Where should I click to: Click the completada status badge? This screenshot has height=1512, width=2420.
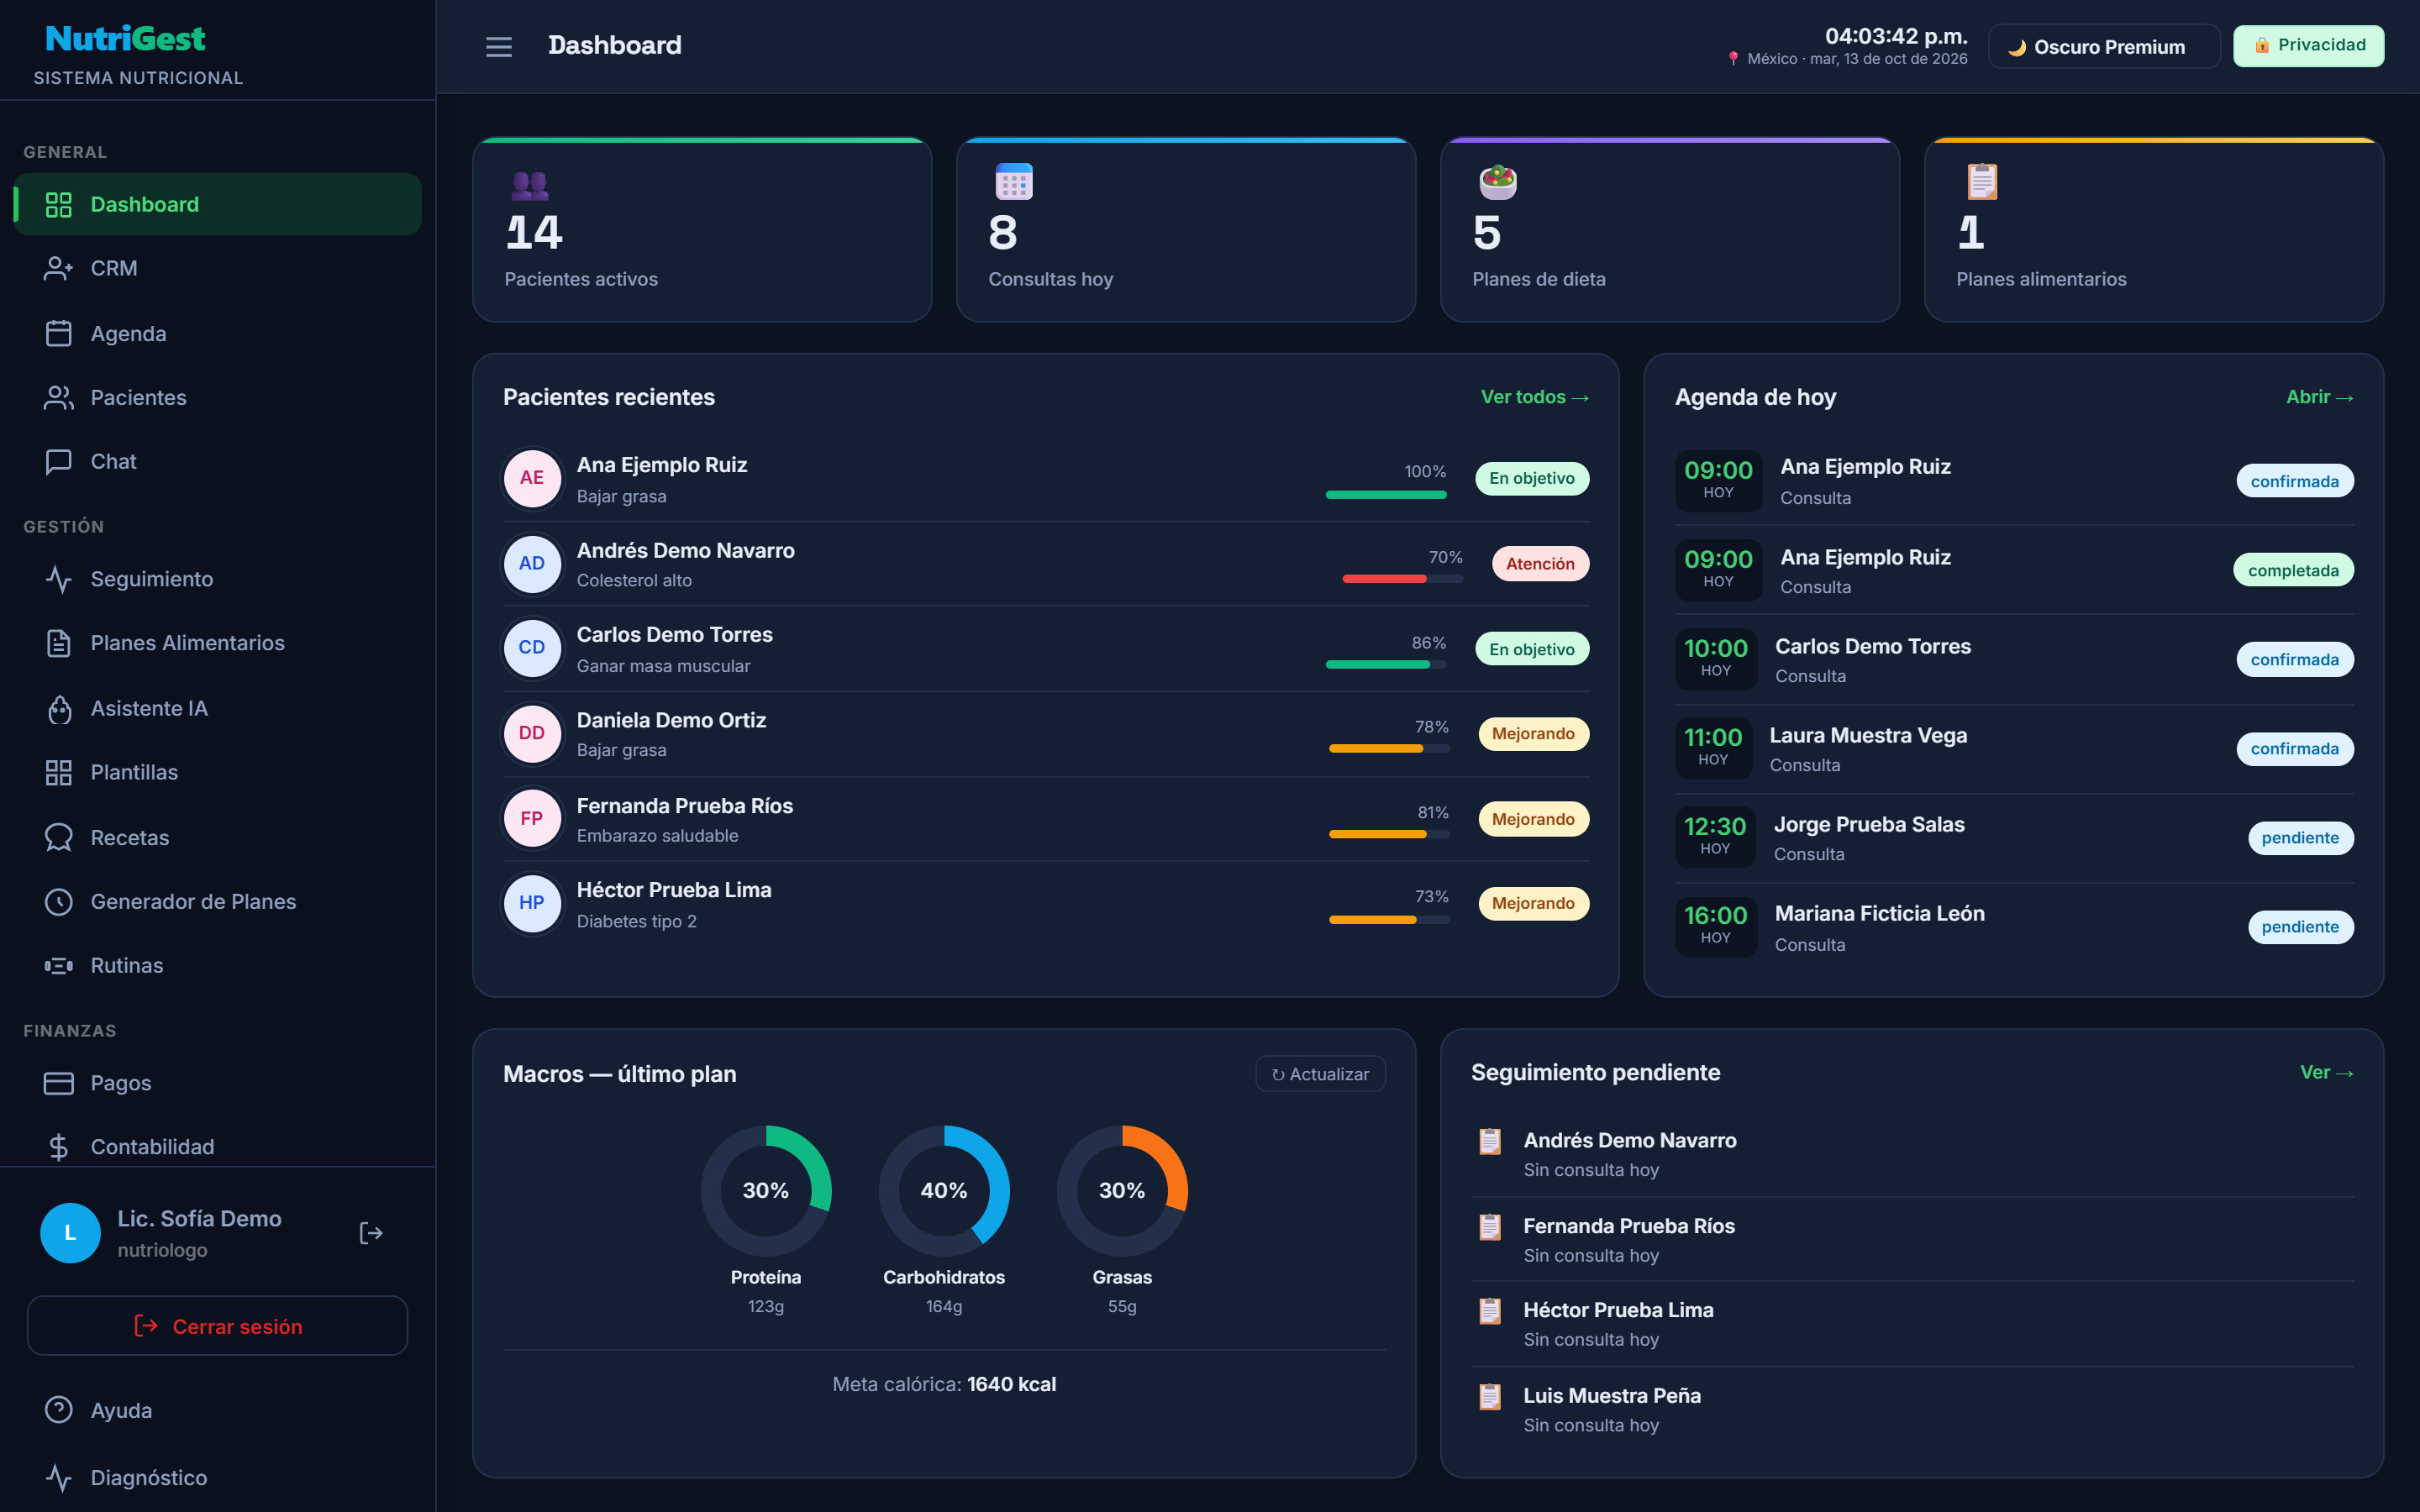pyautogui.click(x=2293, y=570)
